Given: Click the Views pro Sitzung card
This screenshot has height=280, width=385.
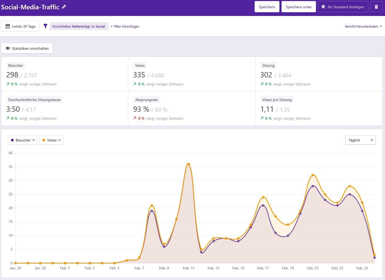Looking at the screenshot, I should pos(319,108).
